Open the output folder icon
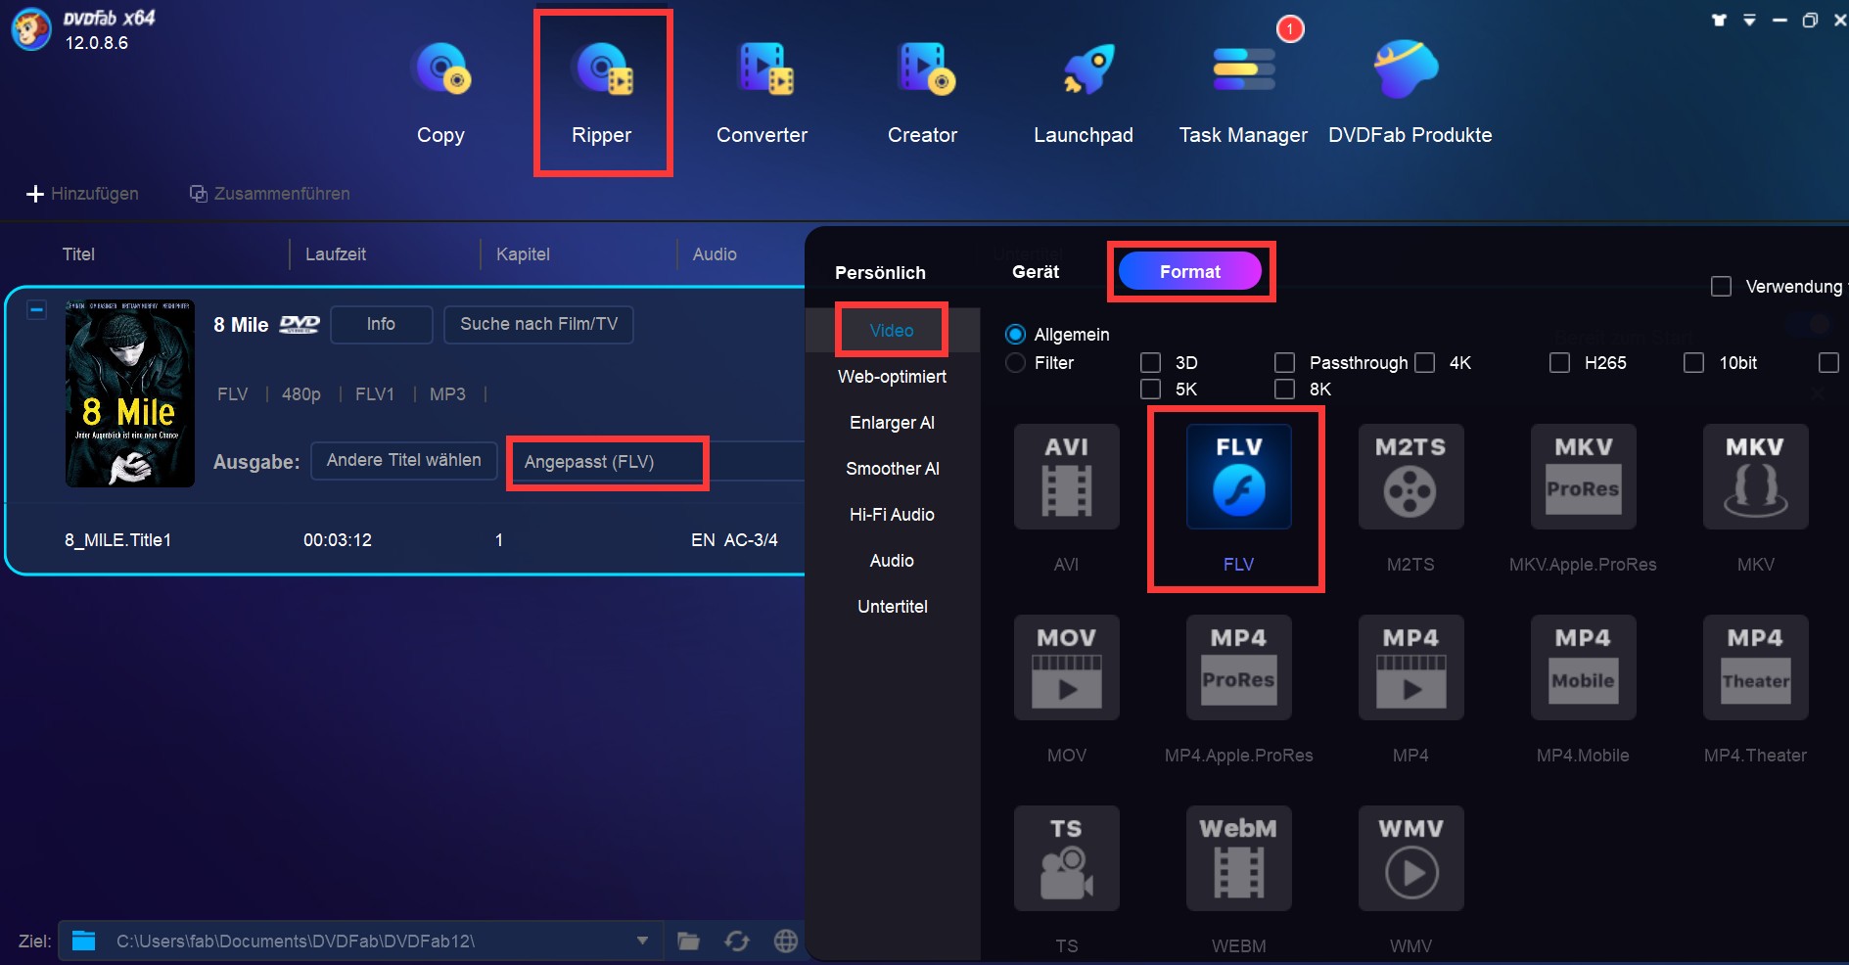 [689, 942]
